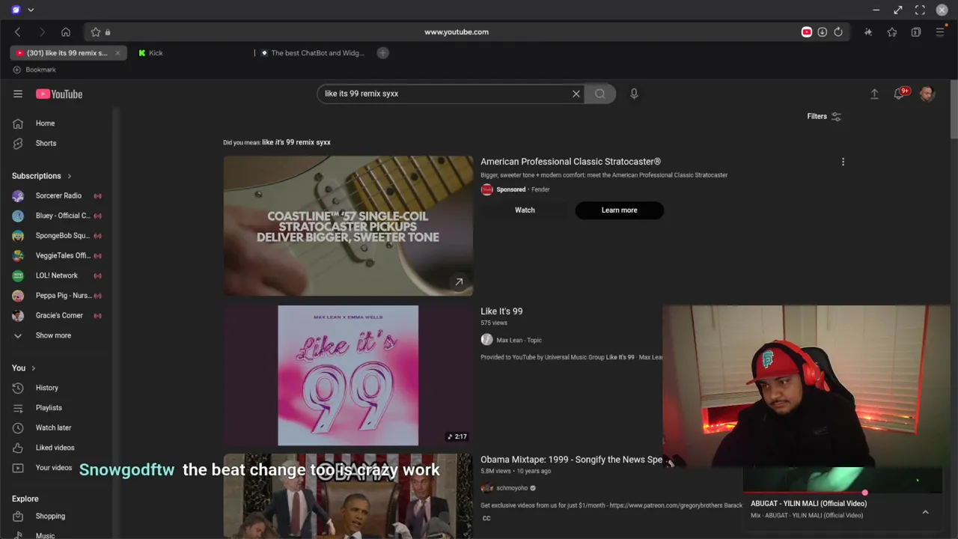Open the Max Lean - Topic channel
The height and width of the screenshot is (539, 958).
coord(519,340)
